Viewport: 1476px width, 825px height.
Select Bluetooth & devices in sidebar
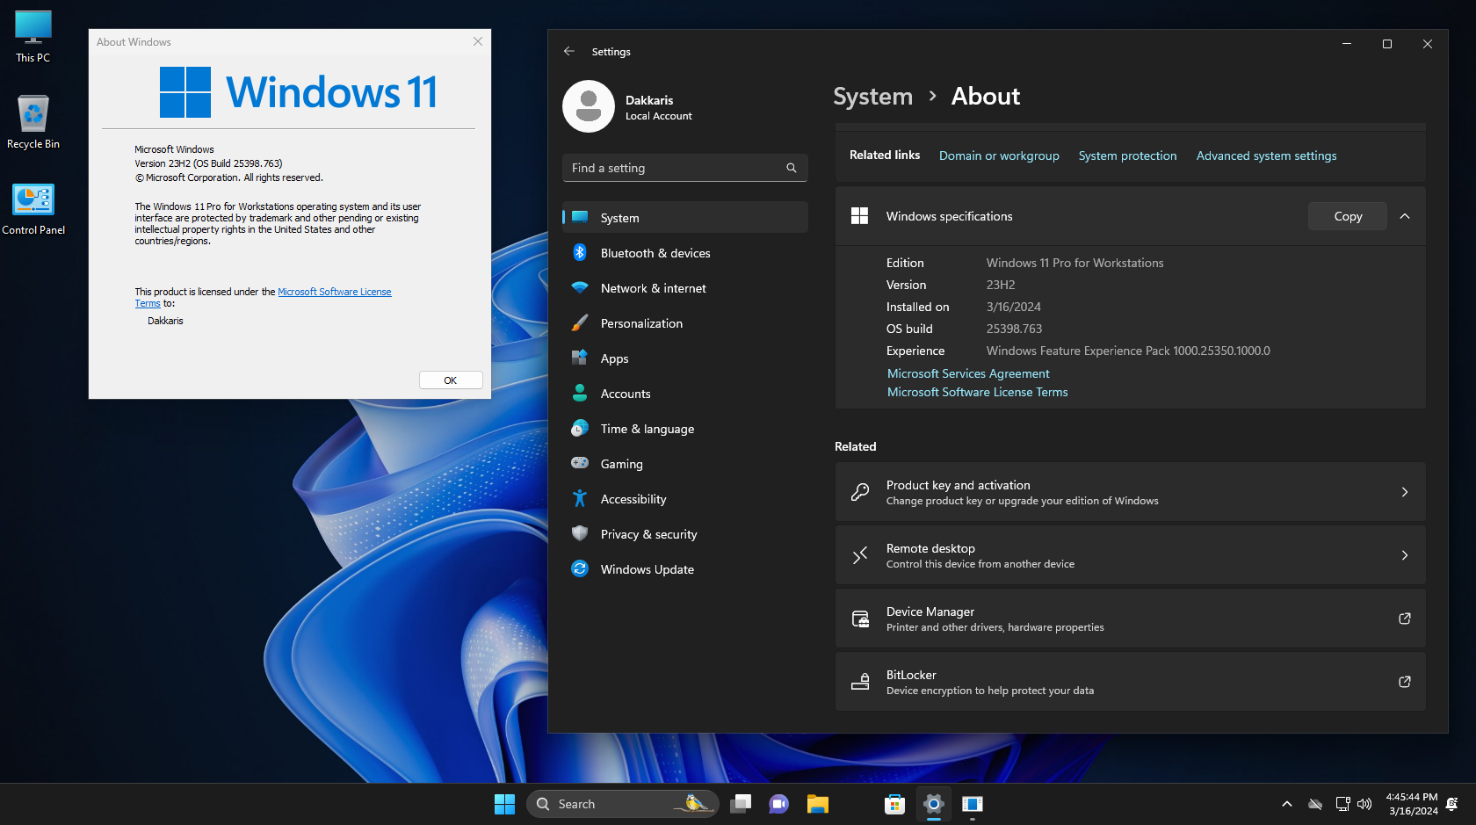pos(655,253)
